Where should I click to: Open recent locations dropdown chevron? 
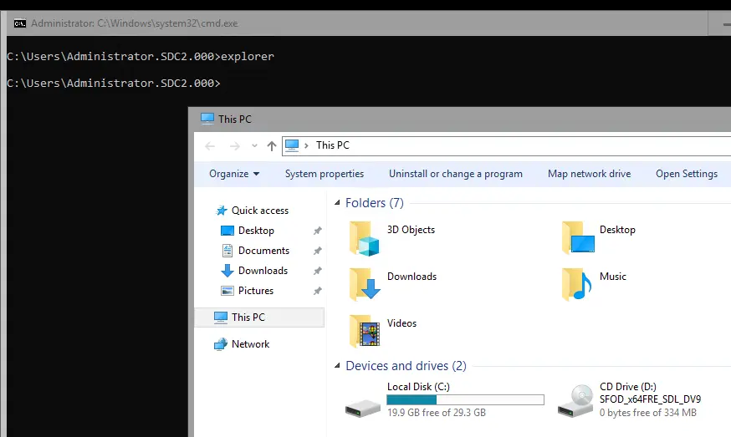point(254,146)
